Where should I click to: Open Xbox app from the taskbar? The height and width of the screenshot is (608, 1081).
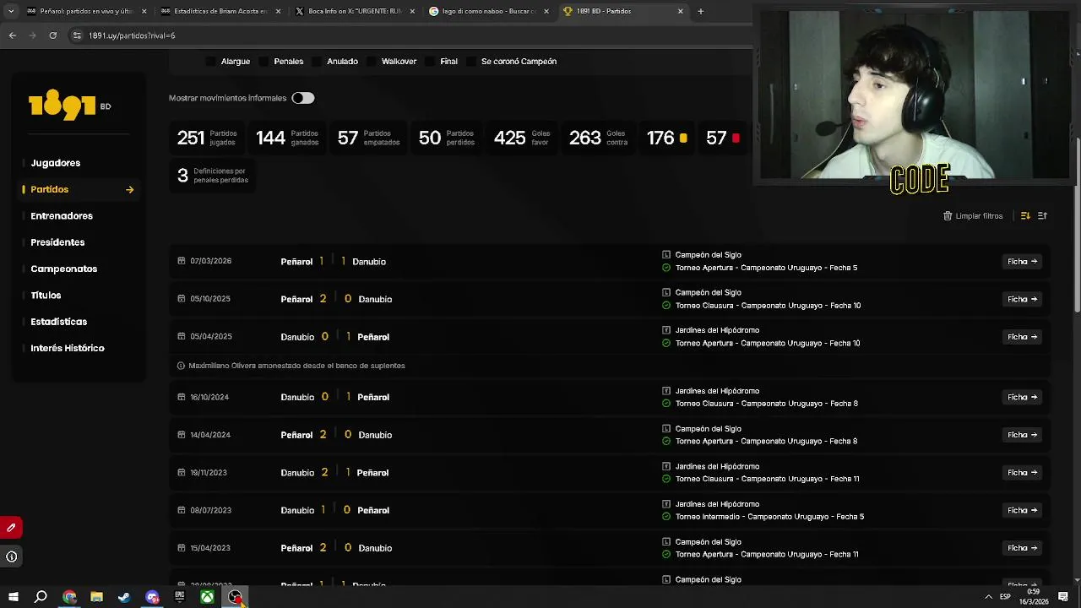207,597
